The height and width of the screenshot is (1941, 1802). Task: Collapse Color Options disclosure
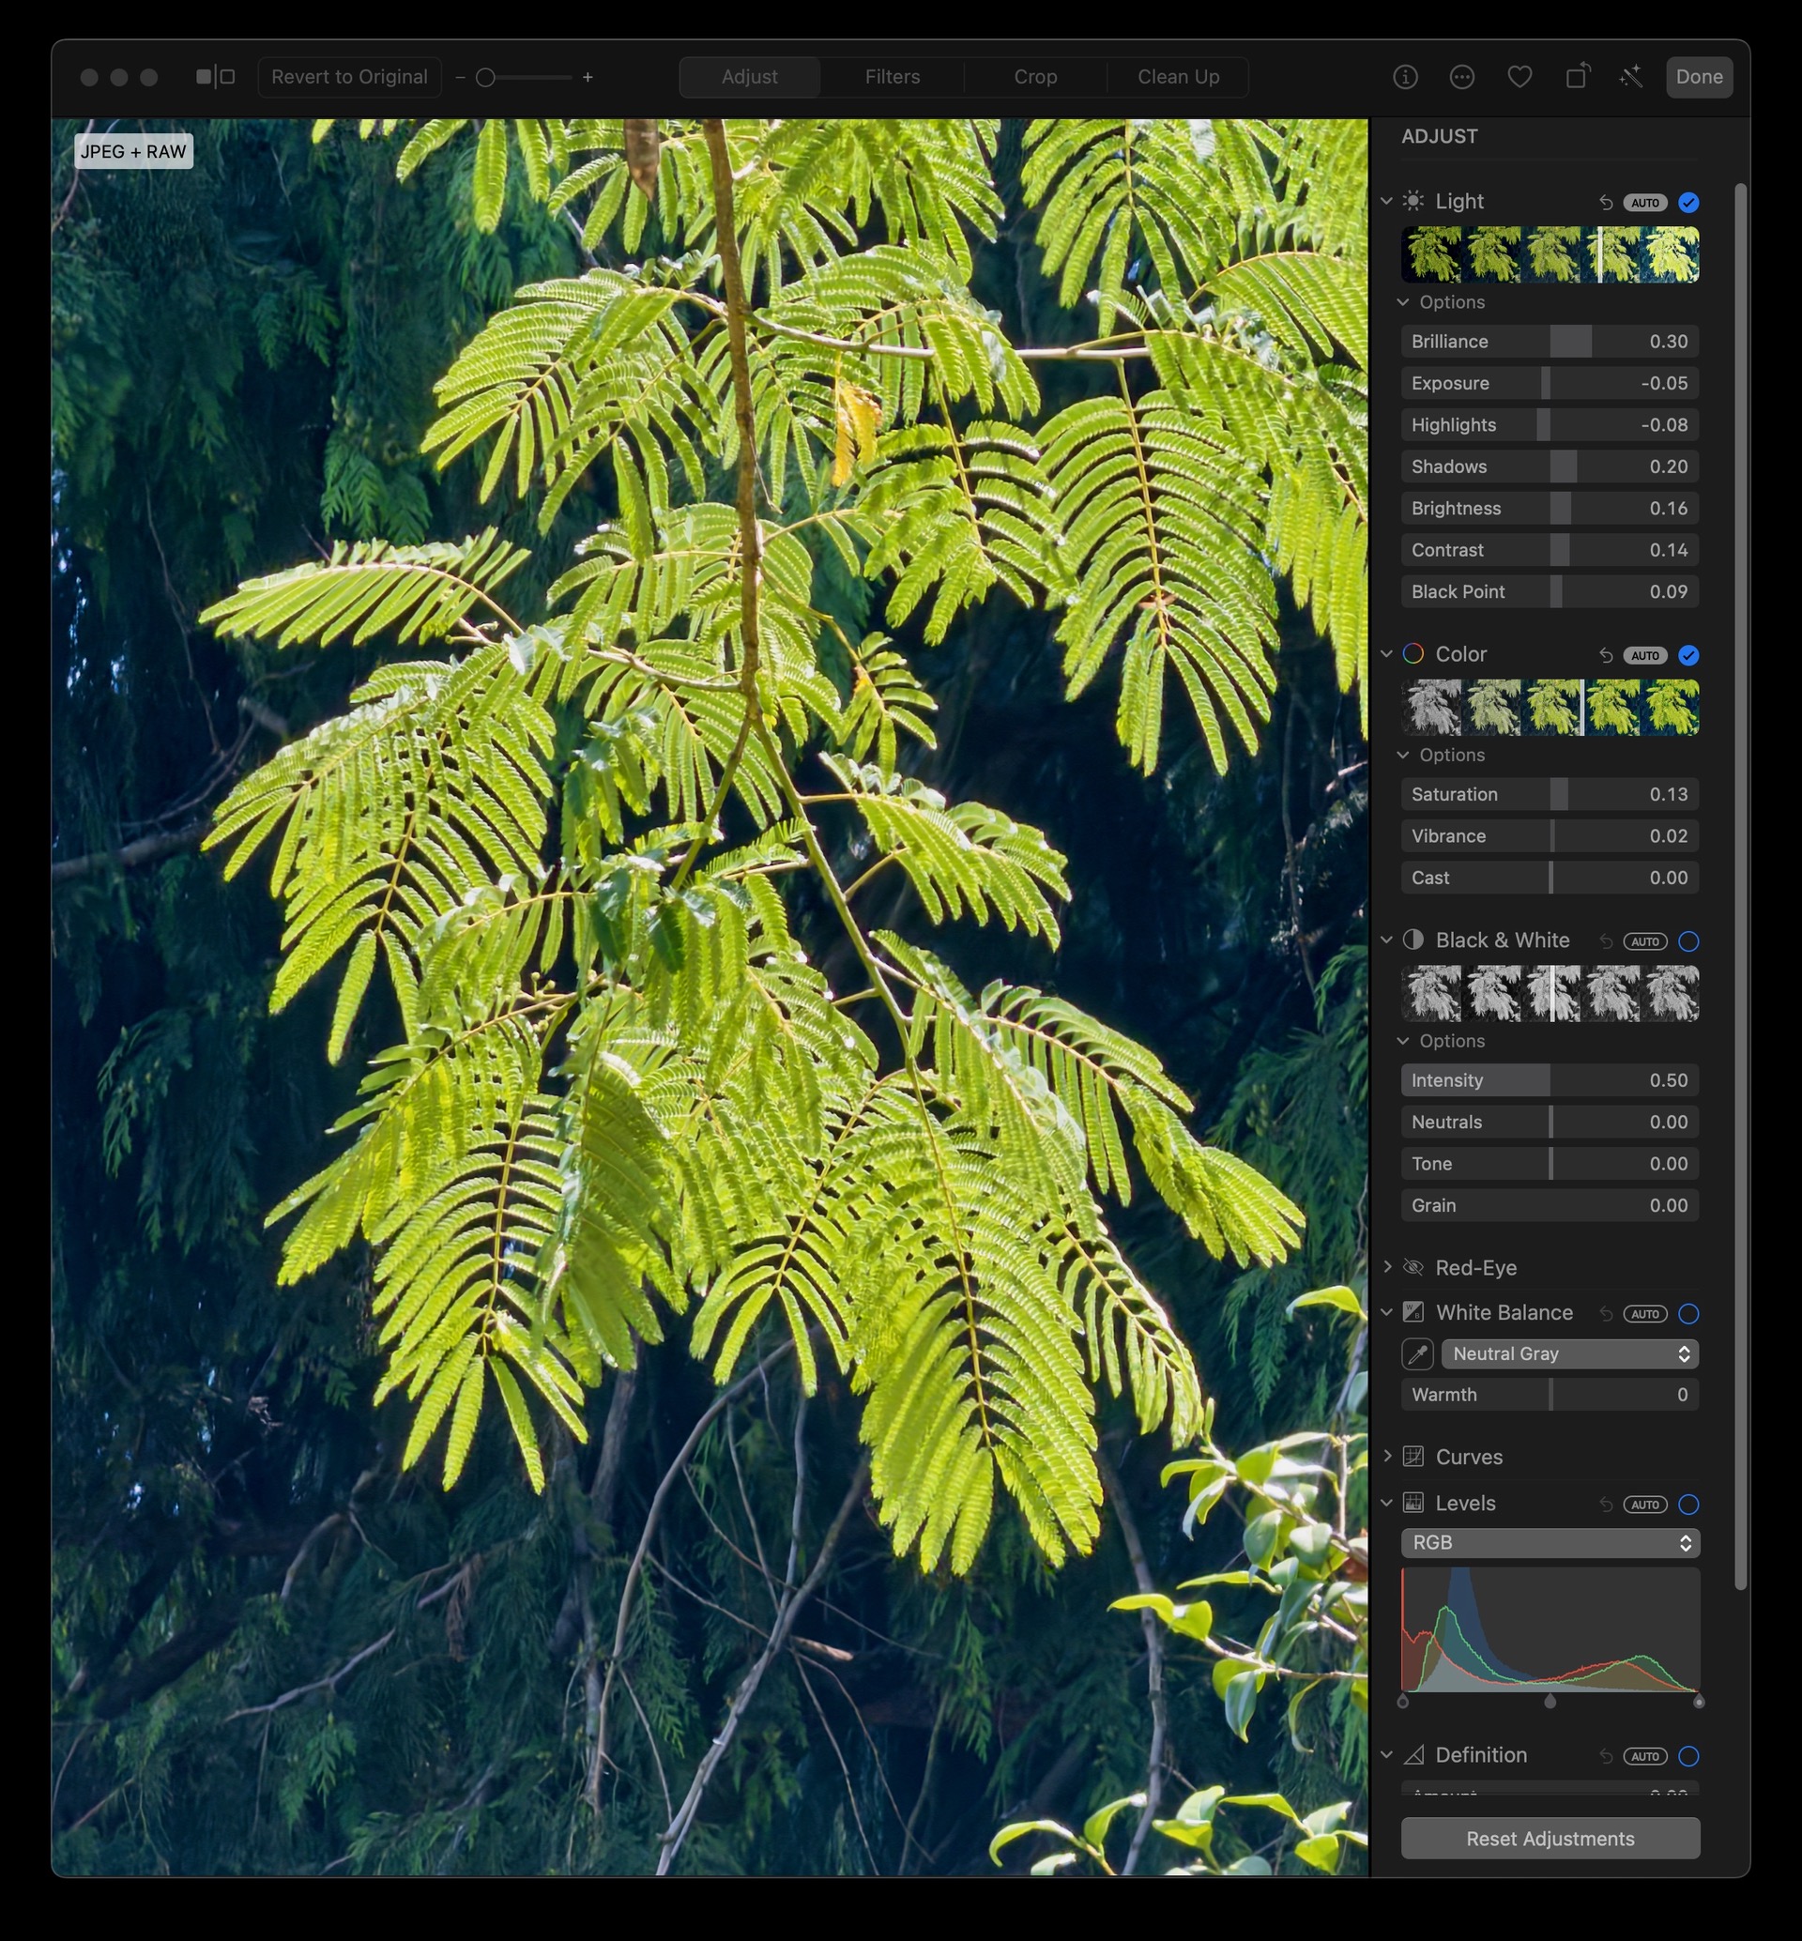1403,755
